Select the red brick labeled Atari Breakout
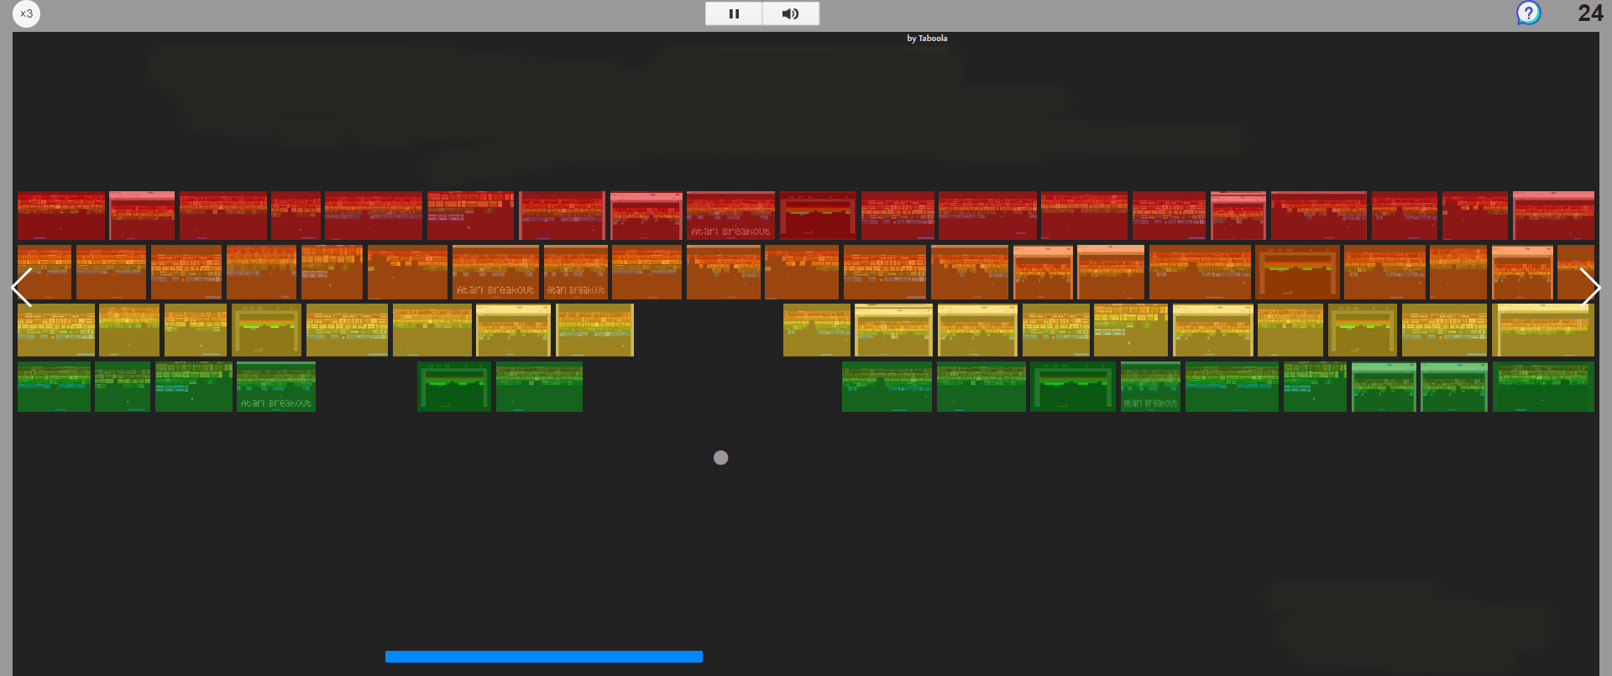The width and height of the screenshot is (1612, 676). click(730, 216)
